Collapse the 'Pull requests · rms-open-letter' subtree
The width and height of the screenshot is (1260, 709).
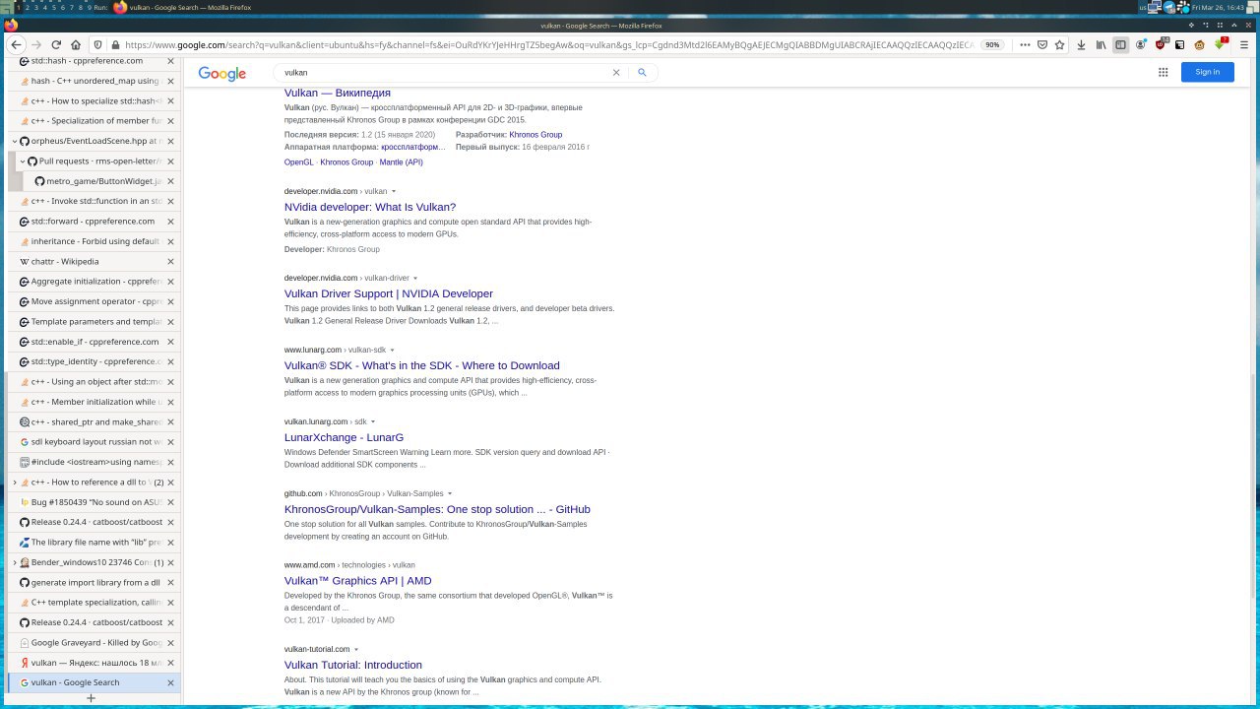click(x=23, y=161)
